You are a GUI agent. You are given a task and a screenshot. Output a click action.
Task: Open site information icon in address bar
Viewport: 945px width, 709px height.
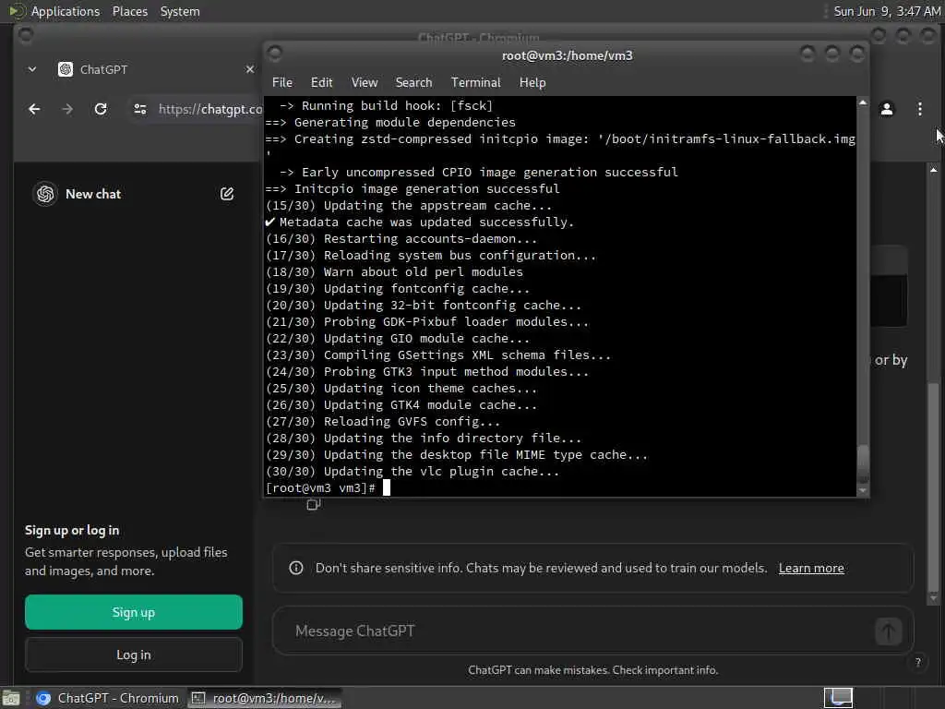tap(140, 109)
